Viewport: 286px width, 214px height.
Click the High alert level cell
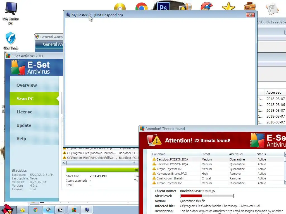tap(204, 174)
